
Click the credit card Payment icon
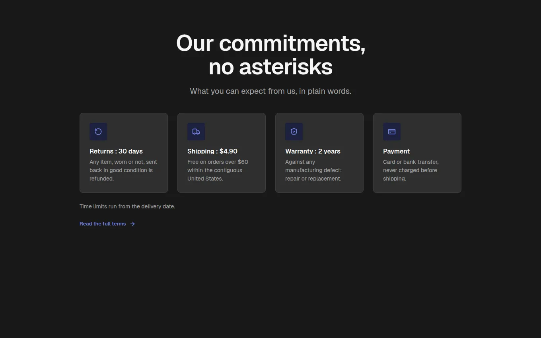click(392, 132)
